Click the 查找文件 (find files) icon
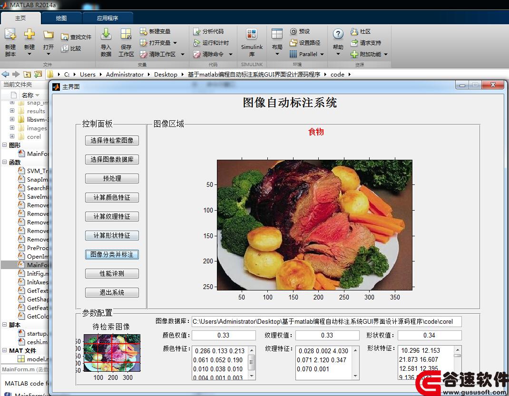 (x=65, y=37)
